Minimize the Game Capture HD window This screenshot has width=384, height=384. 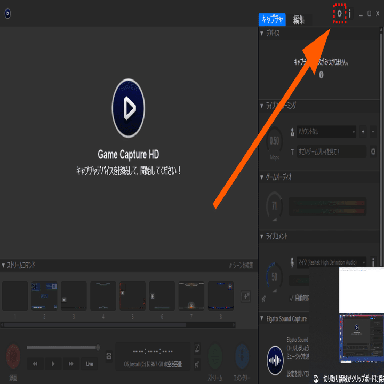pyautogui.click(x=361, y=14)
